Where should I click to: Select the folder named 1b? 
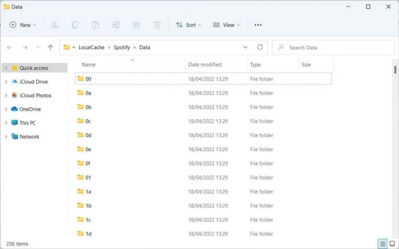click(x=203, y=205)
